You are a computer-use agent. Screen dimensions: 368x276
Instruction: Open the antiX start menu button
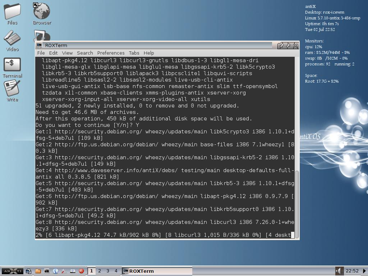(12, 271)
